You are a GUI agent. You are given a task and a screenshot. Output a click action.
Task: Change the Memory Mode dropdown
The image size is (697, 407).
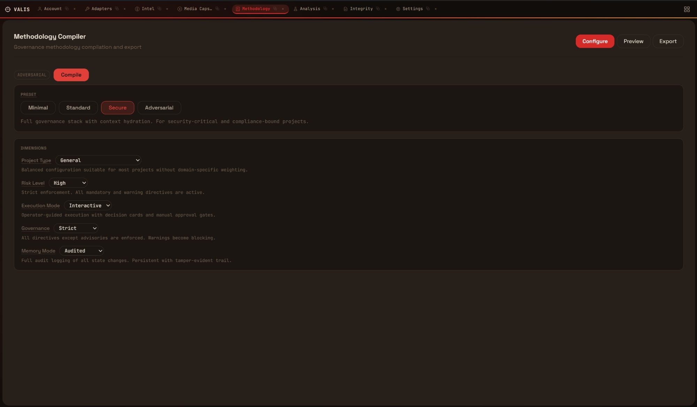point(82,251)
